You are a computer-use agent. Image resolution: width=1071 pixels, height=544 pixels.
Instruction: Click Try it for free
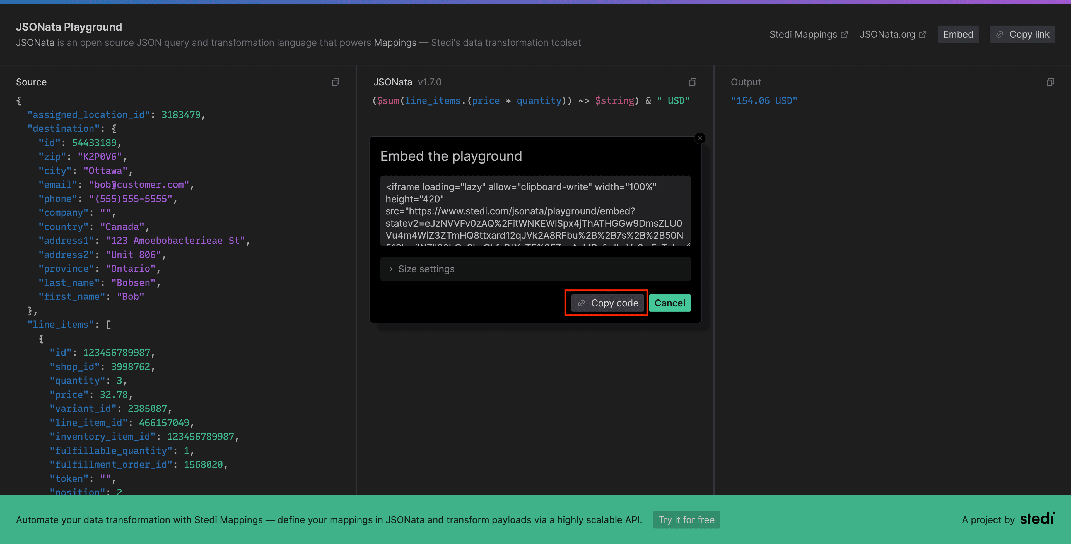[686, 519]
